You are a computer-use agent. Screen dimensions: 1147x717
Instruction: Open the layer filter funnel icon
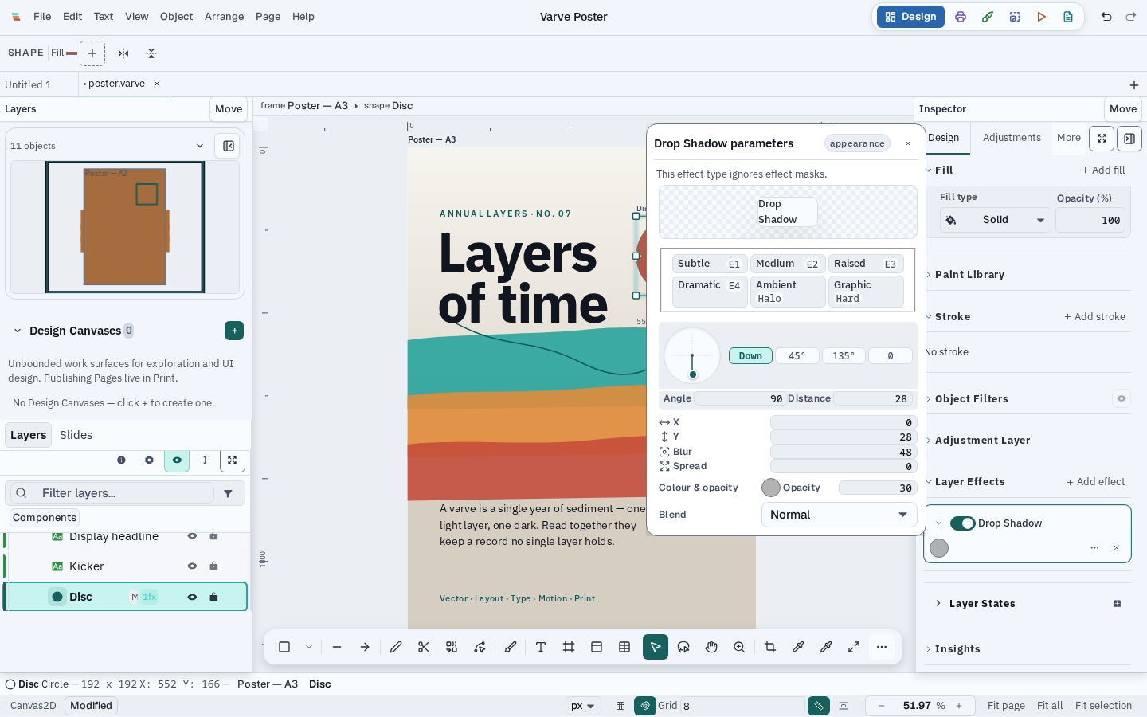point(229,493)
